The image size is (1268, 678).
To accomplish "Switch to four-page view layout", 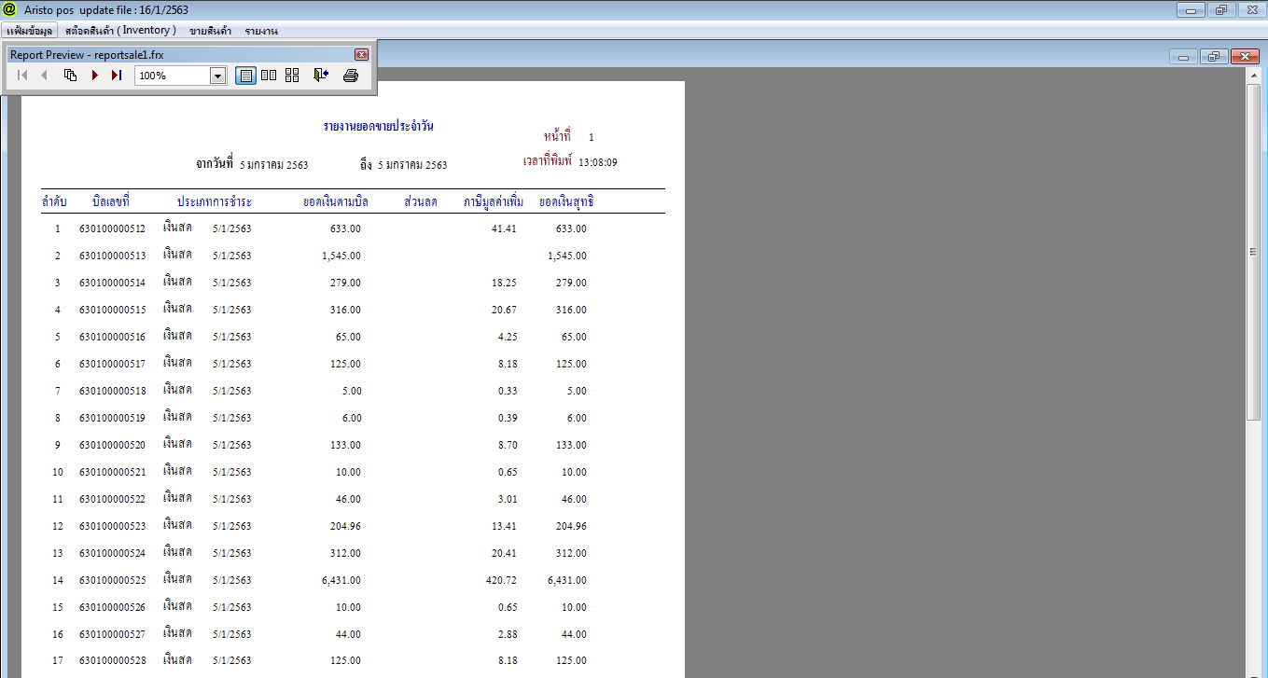I will 292,76.
